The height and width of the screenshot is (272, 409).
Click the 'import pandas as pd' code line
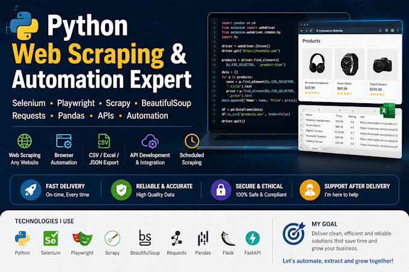238,23
